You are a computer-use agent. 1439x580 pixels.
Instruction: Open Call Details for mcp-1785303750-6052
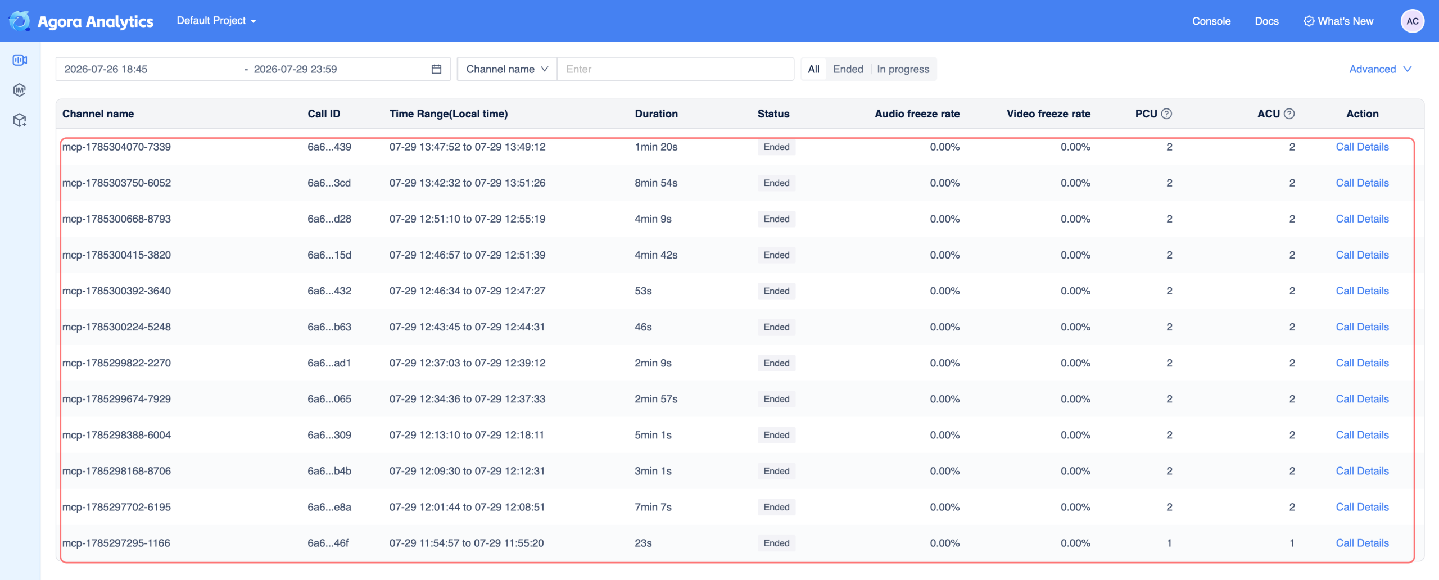1362,183
